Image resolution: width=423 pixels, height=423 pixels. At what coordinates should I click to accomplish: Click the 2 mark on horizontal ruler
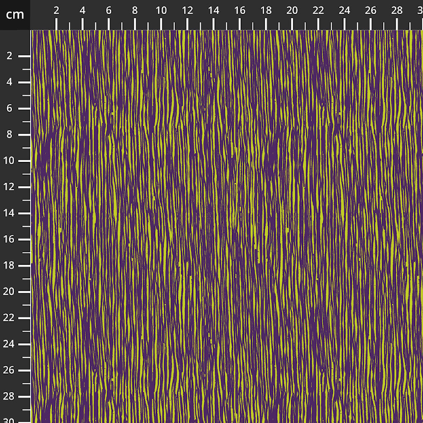(x=56, y=11)
